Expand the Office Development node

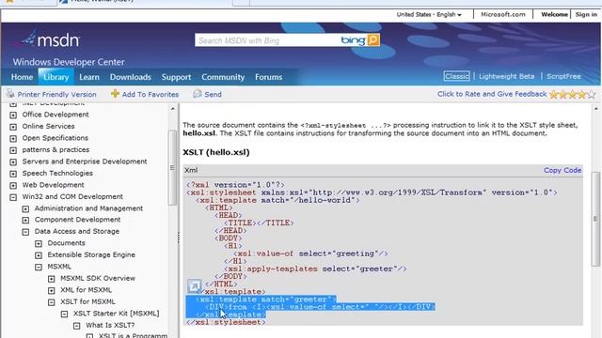(x=13, y=115)
